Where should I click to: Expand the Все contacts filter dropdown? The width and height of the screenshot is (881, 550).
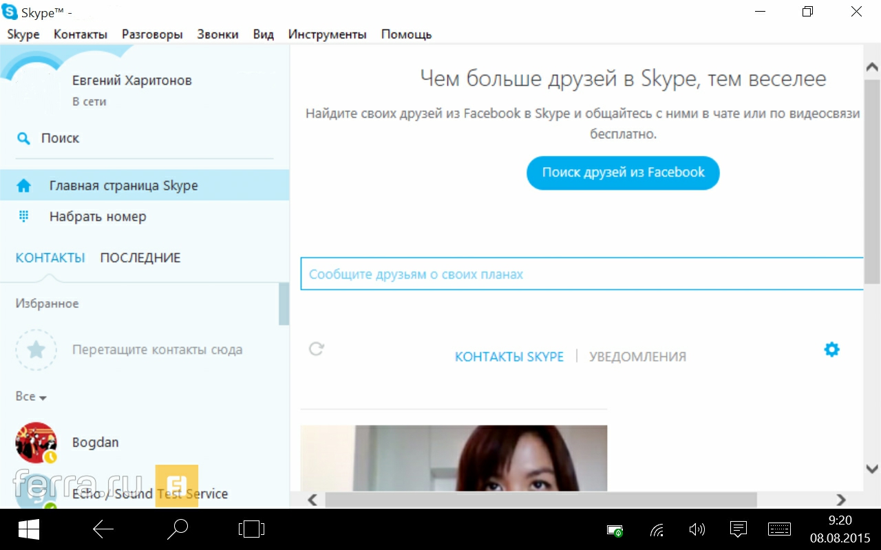[31, 397]
